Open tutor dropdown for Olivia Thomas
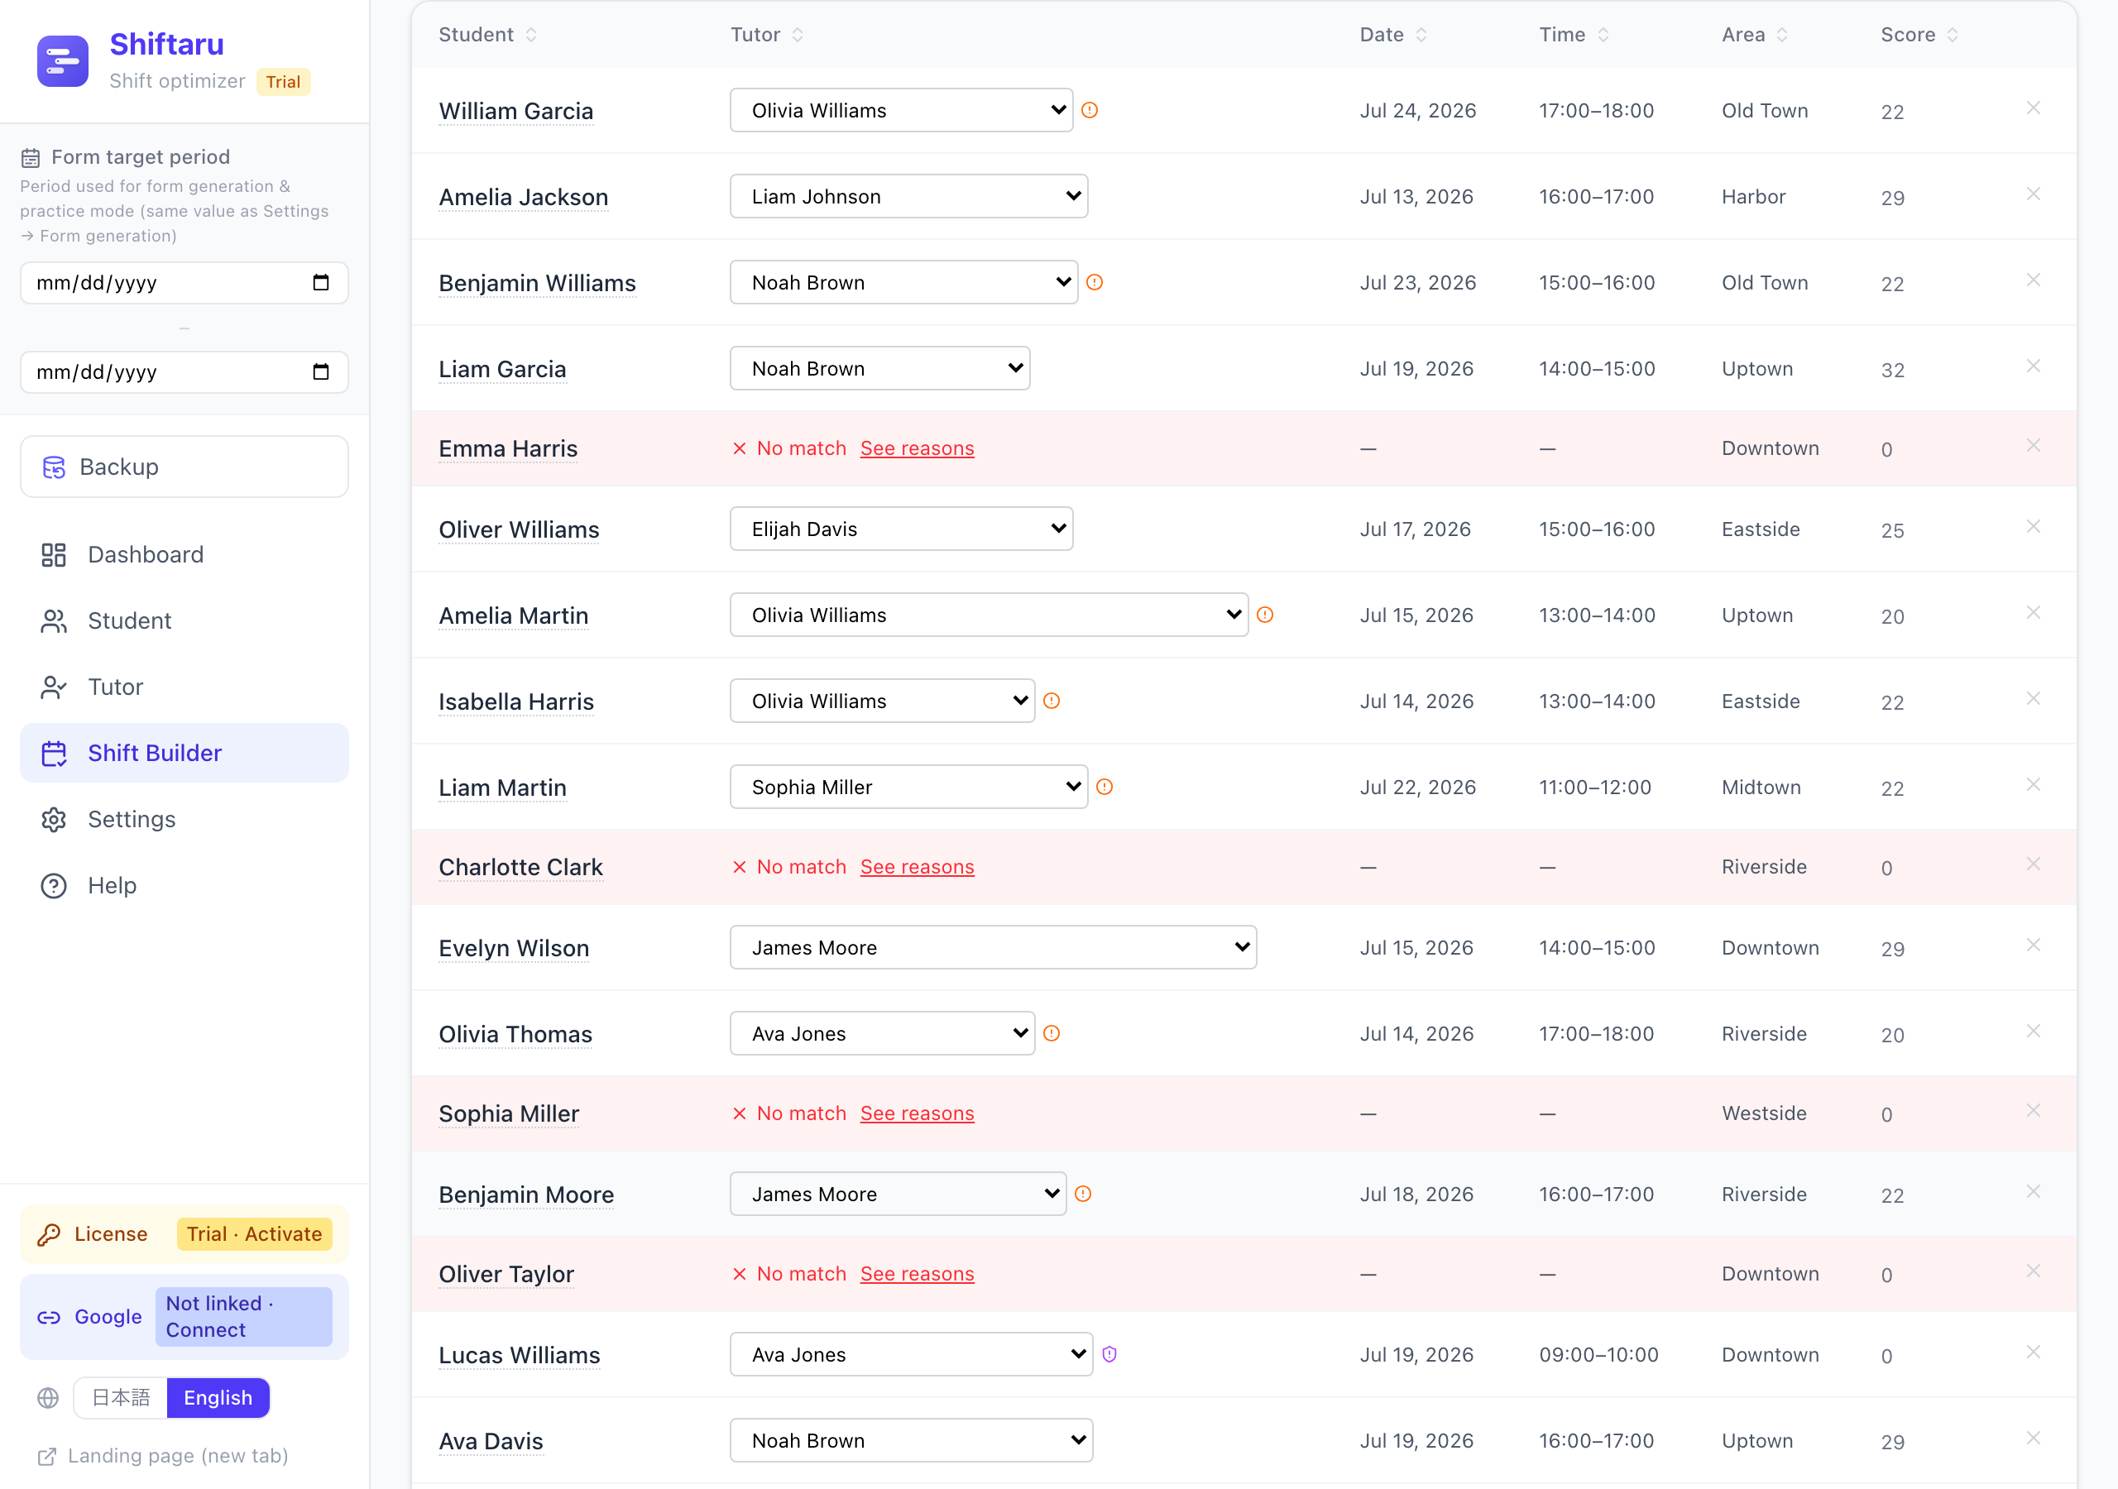The image size is (2118, 1489). pyautogui.click(x=883, y=1033)
